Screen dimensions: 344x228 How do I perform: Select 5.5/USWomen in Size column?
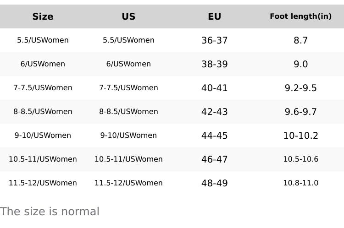(x=43, y=40)
